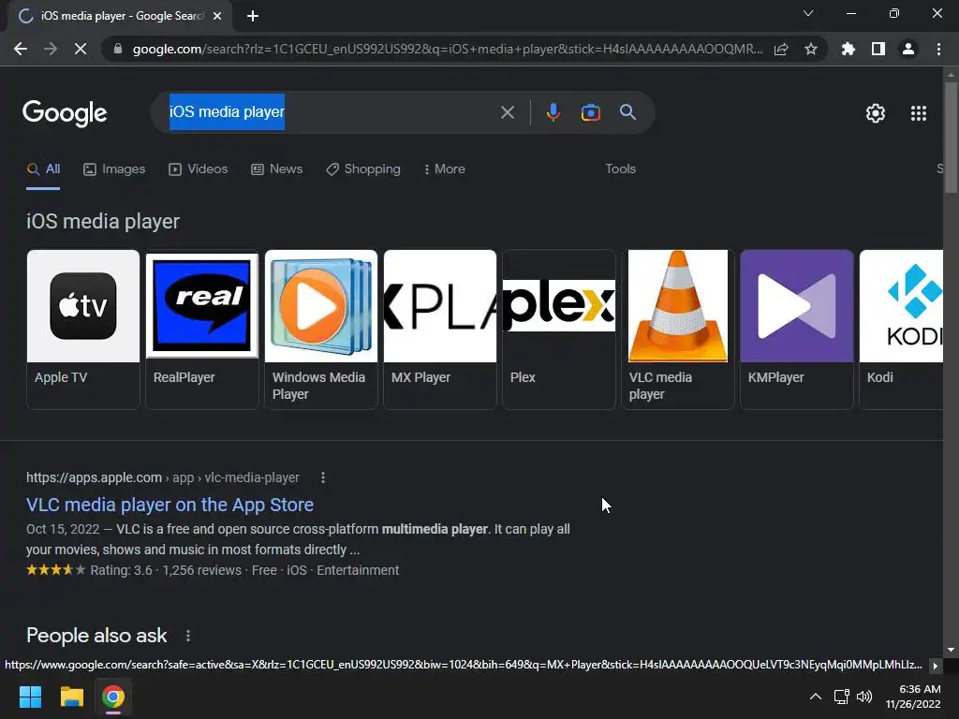
Task: Submit search with magnifier icon
Action: (628, 112)
